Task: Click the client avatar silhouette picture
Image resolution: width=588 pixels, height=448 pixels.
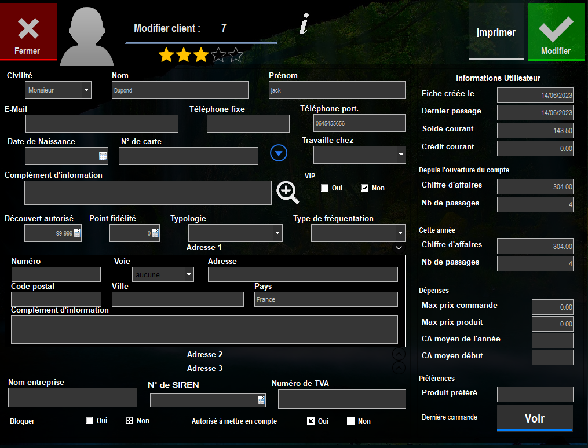Action: pyautogui.click(x=87, y=36)
